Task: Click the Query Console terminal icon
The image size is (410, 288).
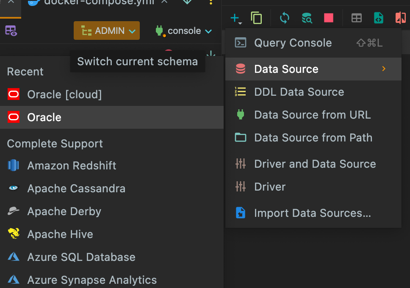Action: 240,42
